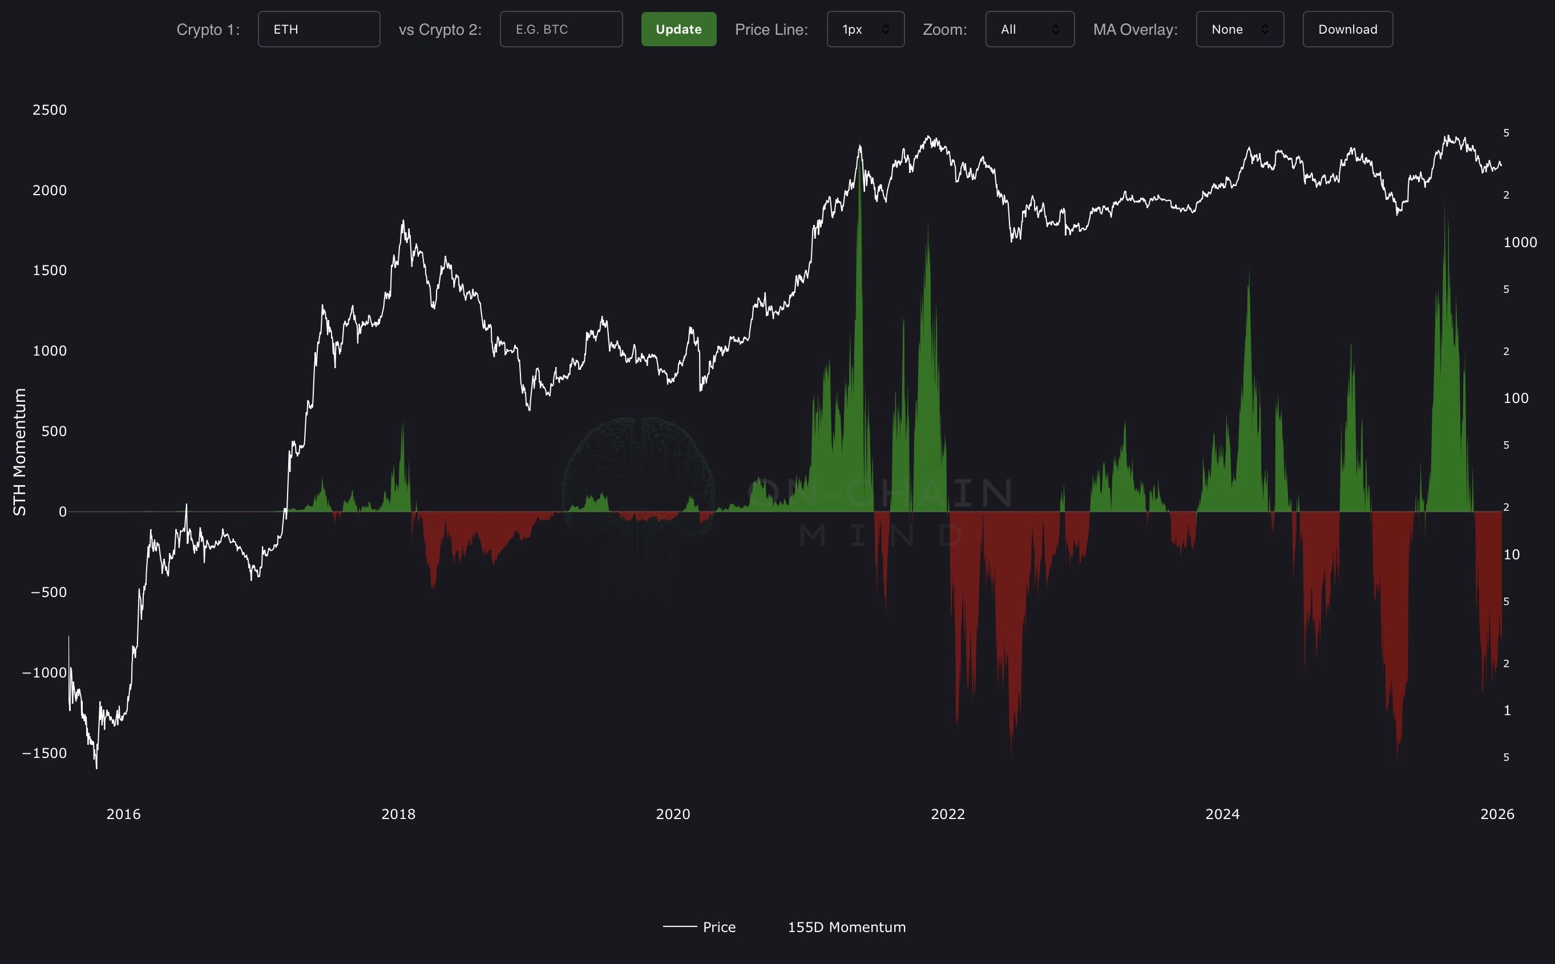The image size is (1555, 964).
Task: Click the MA Overlay dropdown arrow icon
Action: tap(1265, 29)
